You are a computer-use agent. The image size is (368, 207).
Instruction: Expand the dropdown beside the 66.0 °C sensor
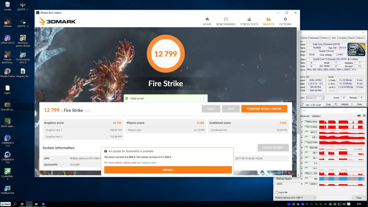302,132
